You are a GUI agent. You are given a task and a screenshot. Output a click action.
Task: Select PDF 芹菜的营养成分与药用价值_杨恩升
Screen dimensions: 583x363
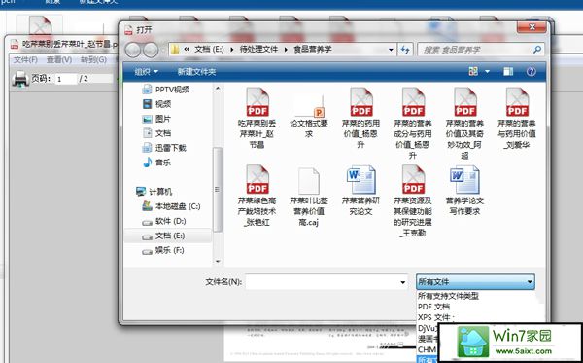click(x=413, y=124)
